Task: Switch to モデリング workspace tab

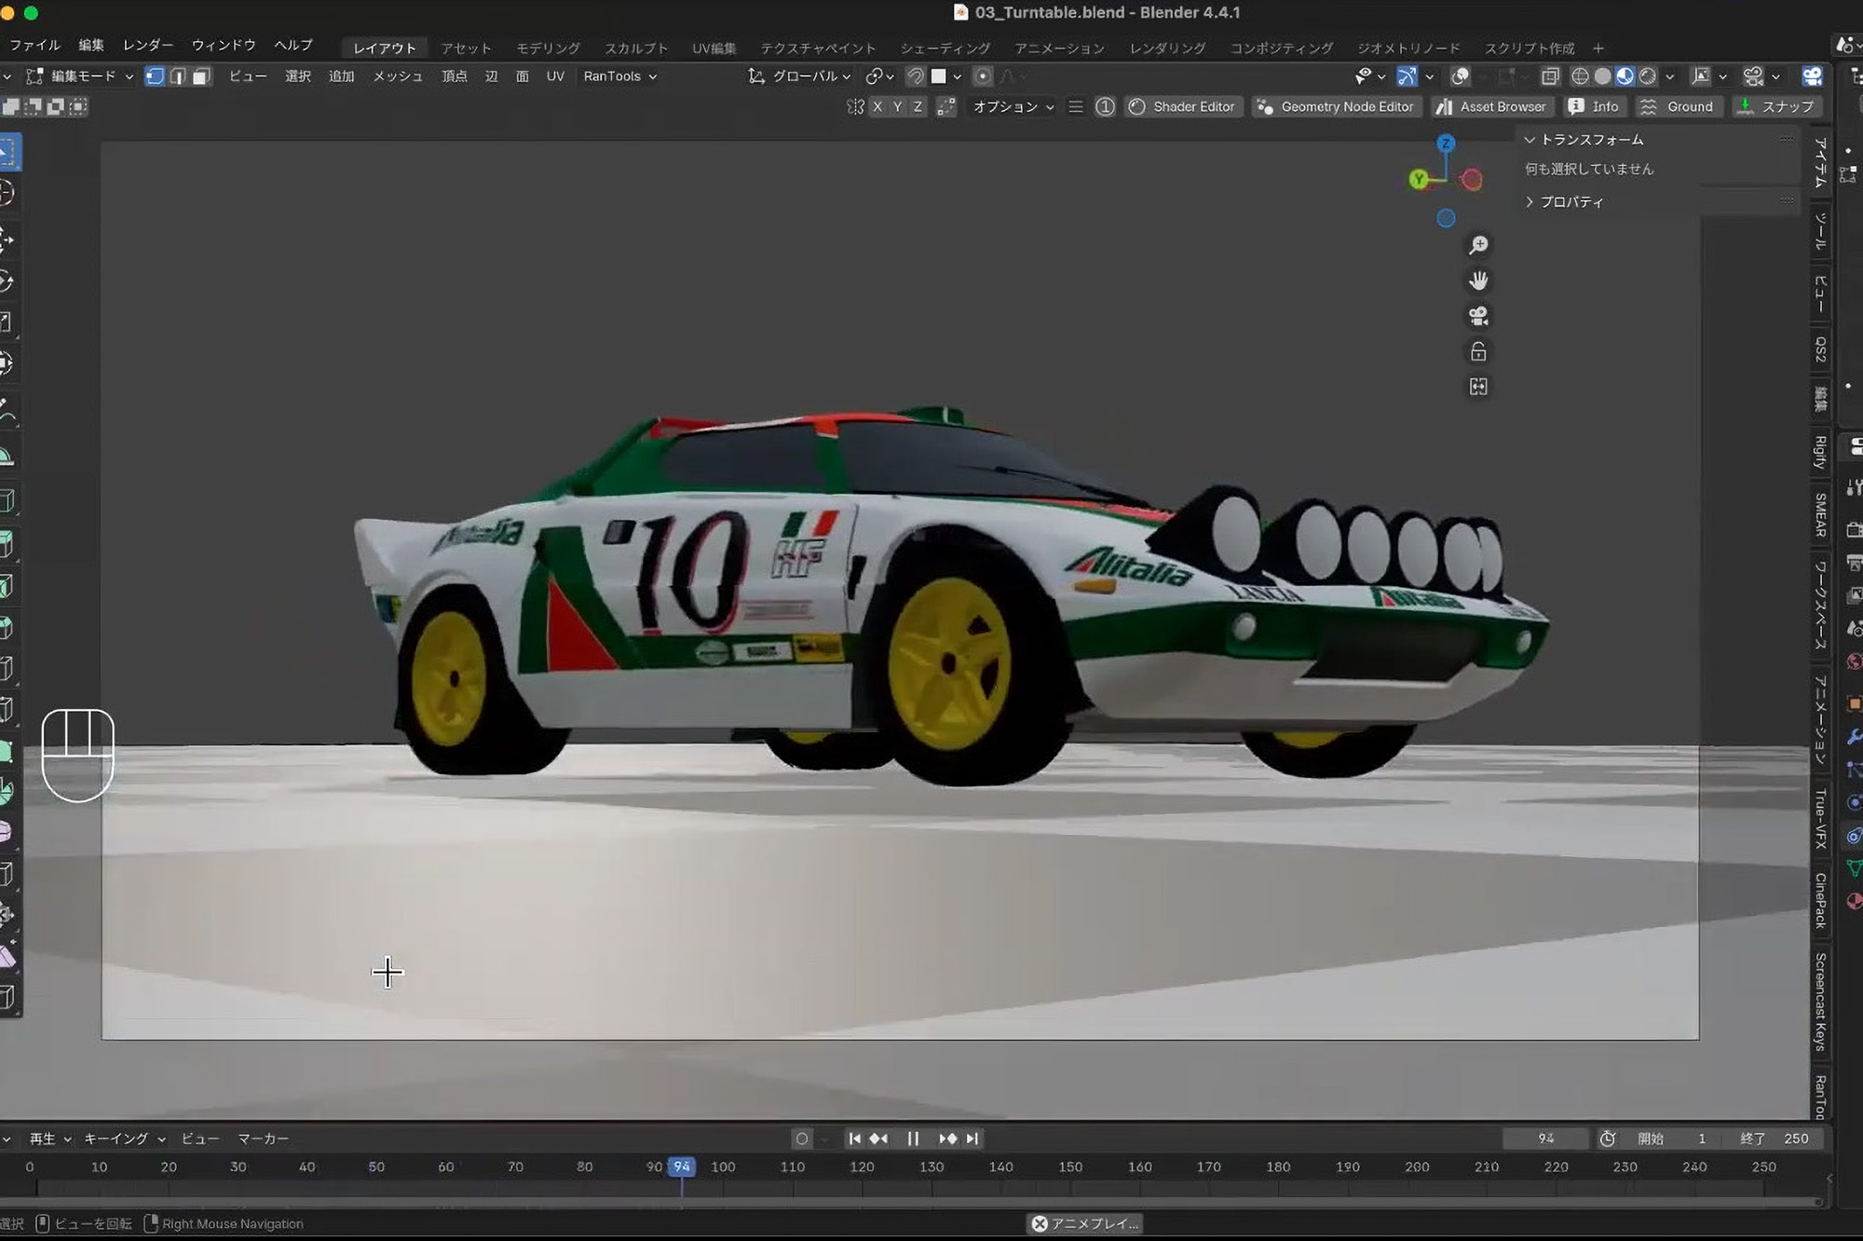Action: click(x=549, y=48)
